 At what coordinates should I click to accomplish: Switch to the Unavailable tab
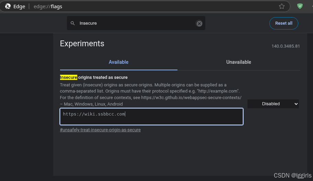(239, 62)
